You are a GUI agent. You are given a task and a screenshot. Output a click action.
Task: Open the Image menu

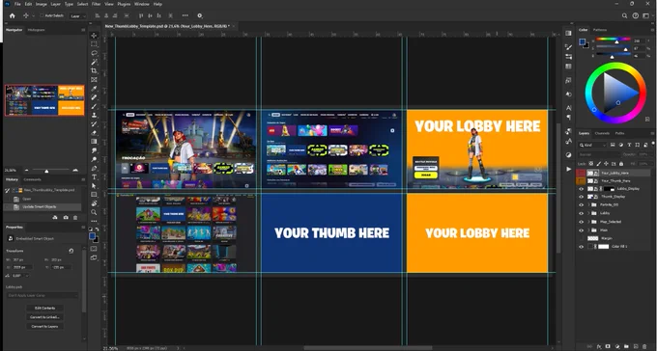click(41, 4)
